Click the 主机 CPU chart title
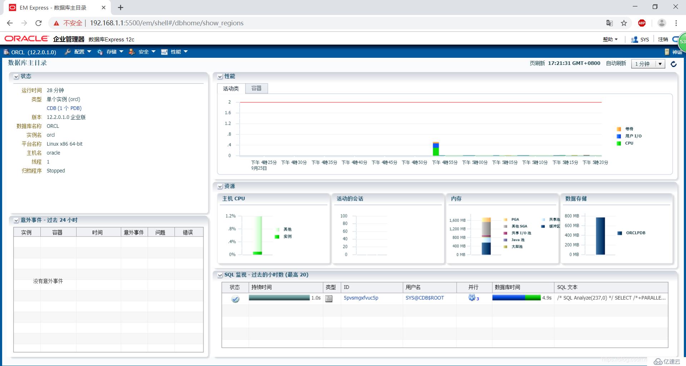This screenshot has height=366, width=686. click(x=234, y=199)
